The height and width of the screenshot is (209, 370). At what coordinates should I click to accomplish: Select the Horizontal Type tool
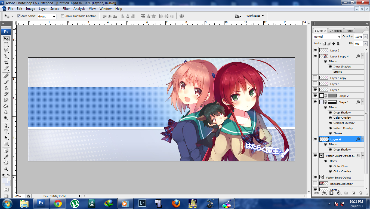(6, 131)
